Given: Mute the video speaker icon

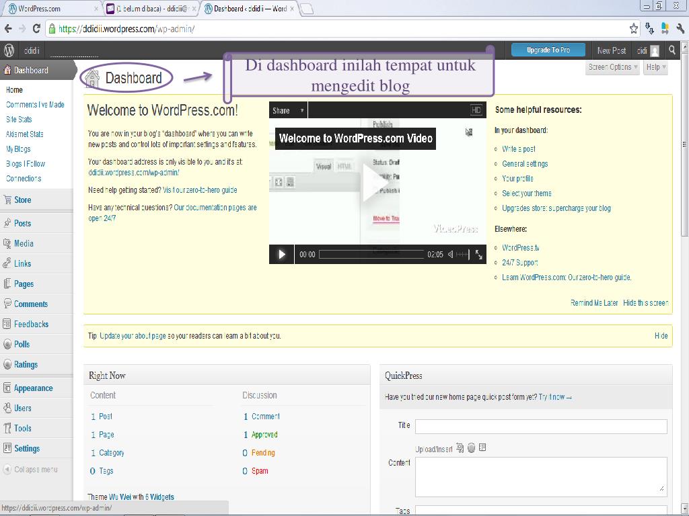Looking at the screenshot, I should point(450,255).
